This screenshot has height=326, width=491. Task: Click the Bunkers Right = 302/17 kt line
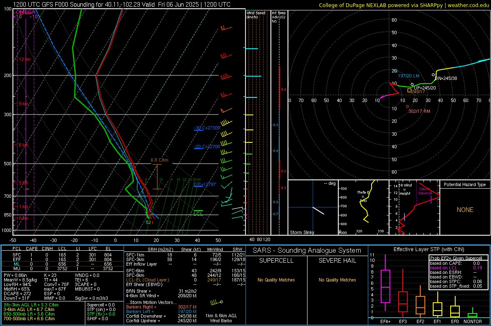[161, 307]
